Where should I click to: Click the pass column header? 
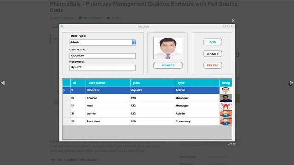click(x=153, y=83)
